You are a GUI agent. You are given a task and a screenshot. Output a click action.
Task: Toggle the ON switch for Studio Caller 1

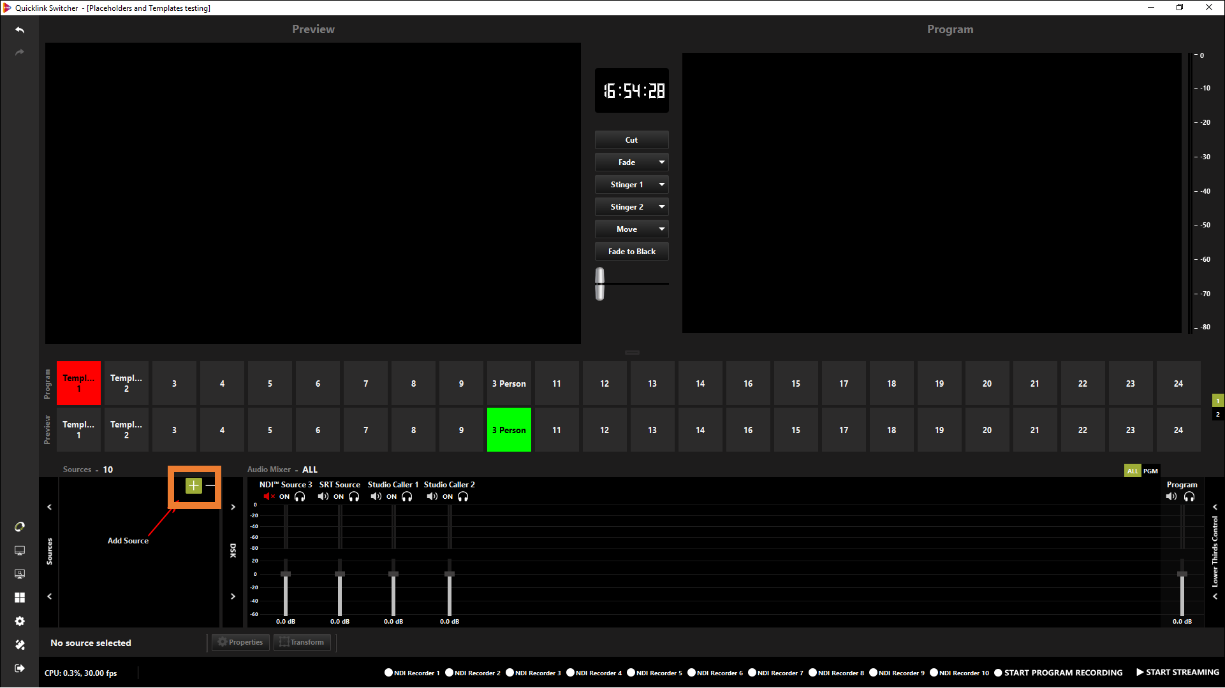(x=392, y=497)
